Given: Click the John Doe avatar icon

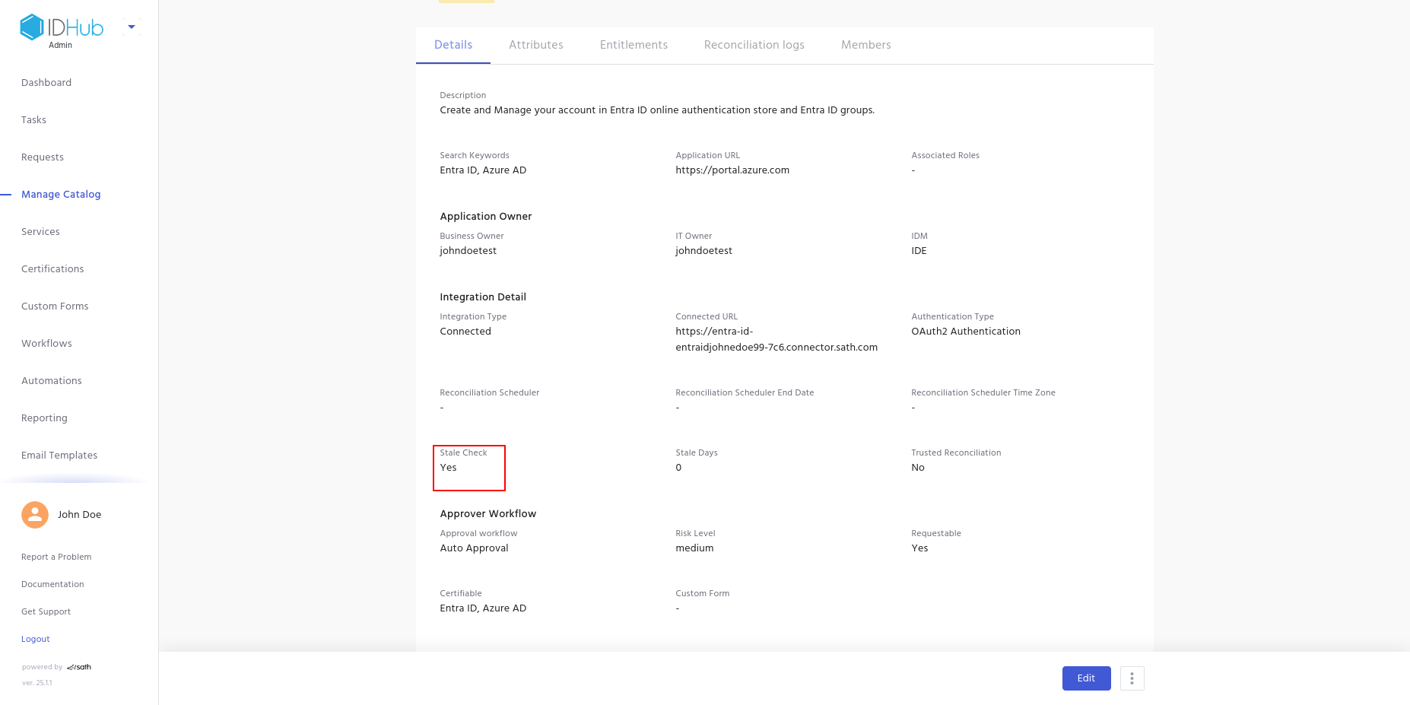Looking at the screenshot, I should click(x=35, y=515).
